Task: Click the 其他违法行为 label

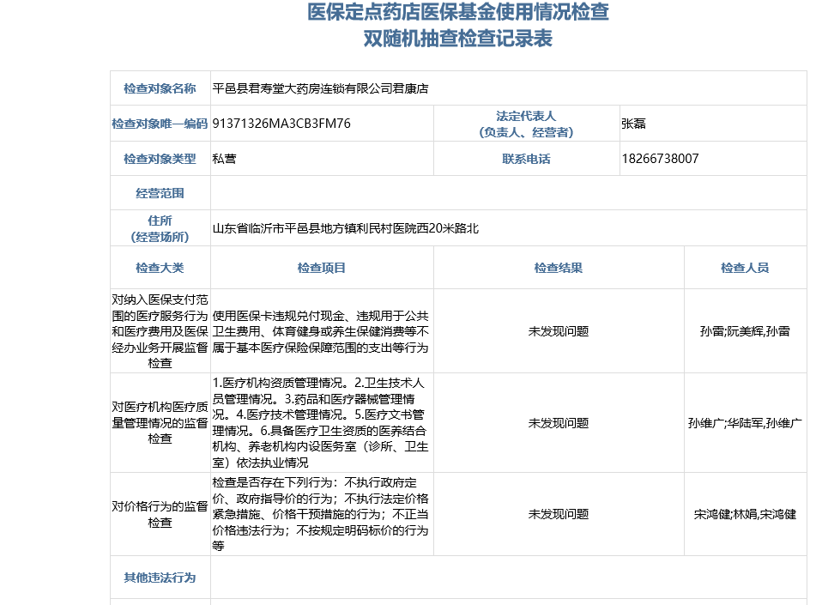Action: pyautogui.click(x=160, y=578)
